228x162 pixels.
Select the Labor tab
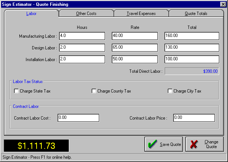pyautogui.click(x=31, y=14)
